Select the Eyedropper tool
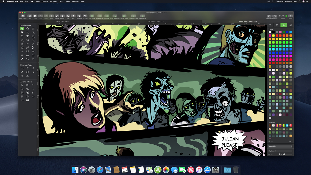Screen dimensions: 311x175 22,59
